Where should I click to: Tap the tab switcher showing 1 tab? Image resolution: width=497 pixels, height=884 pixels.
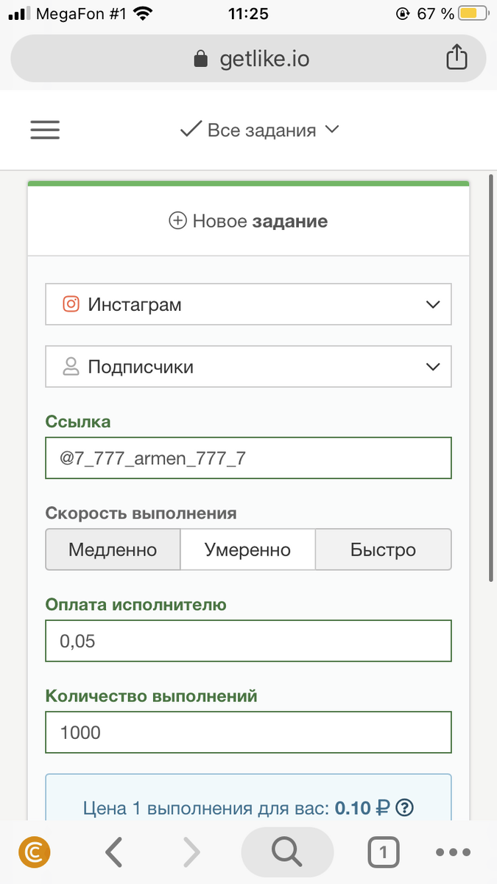(383, 852)
